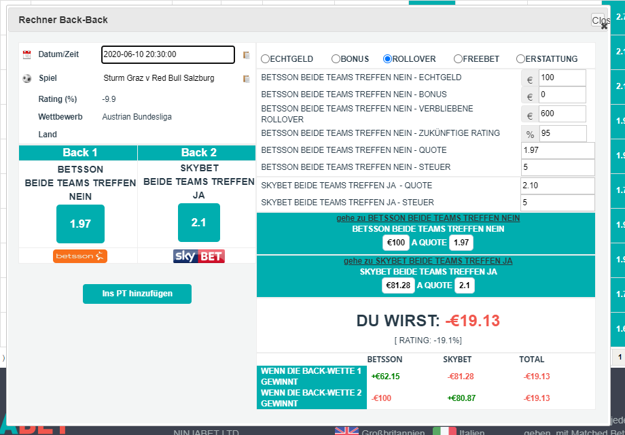This screenshot has width=625, height=435.
Task: Click the RATING: -19.1% text
Action: point(428,341)
